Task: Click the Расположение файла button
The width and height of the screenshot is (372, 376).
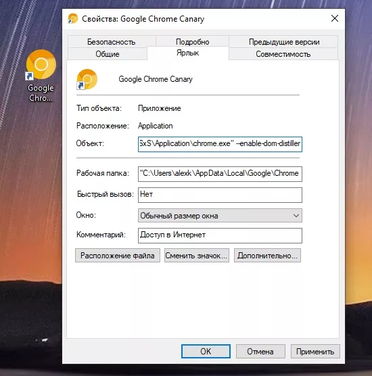Action: (118, 256)
